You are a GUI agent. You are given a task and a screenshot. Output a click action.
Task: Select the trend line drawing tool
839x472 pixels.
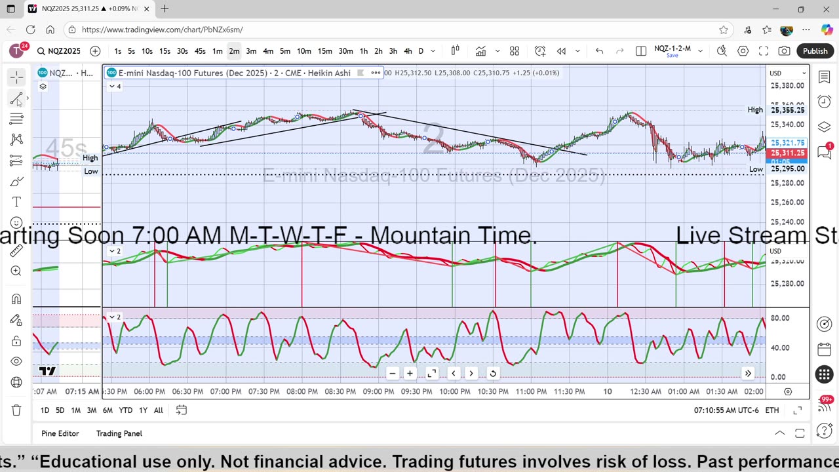16,98
